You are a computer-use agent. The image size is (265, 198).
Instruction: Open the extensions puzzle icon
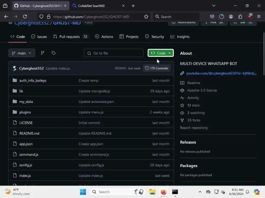240,16
